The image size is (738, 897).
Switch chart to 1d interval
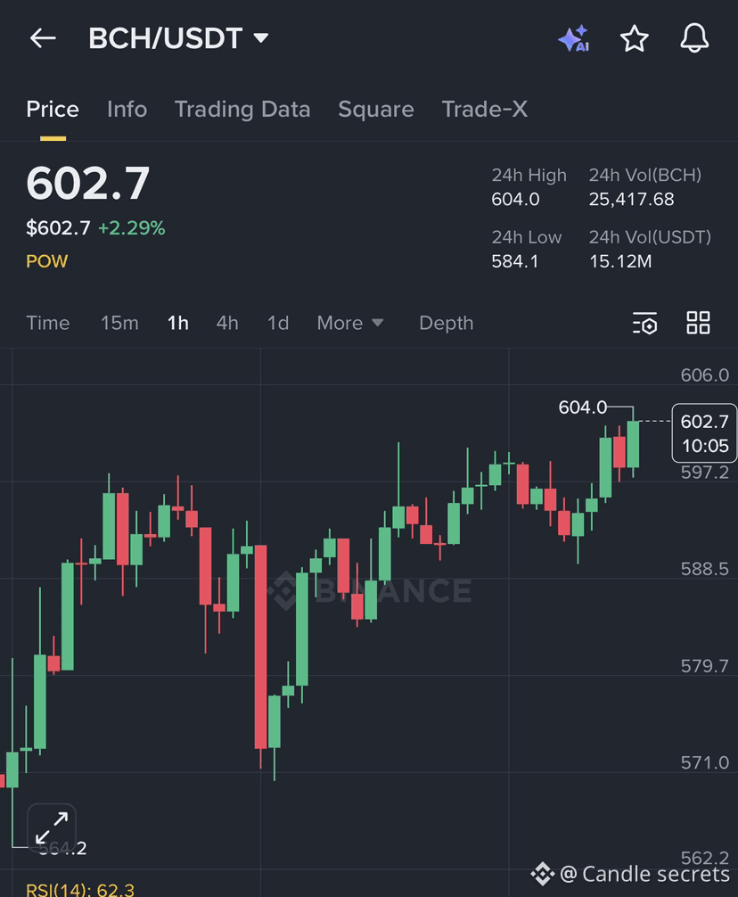[x=278, y=323]
